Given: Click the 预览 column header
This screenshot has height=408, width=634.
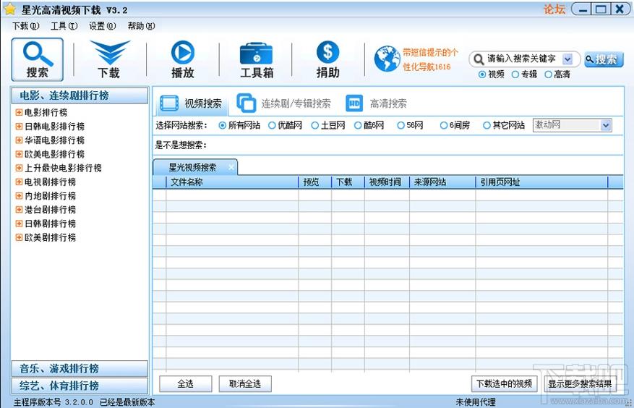Looking at the screenshot, I should click(x=315, y=182).
